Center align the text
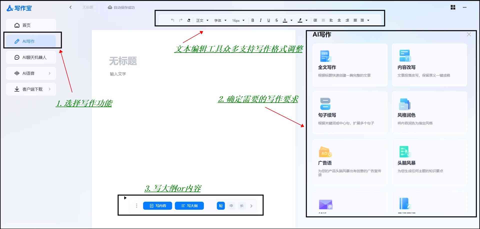 (339, 20)
